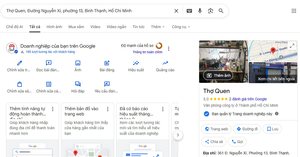Select the "Quảng cáo" ads icon

(165, 63)
